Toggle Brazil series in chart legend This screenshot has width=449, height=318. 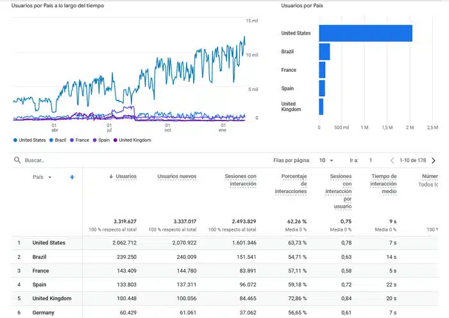tap(58, 140)
